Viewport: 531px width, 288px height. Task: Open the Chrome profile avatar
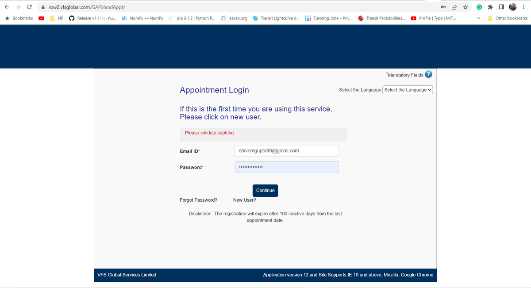pyautogui.click(x=513, y=7)
